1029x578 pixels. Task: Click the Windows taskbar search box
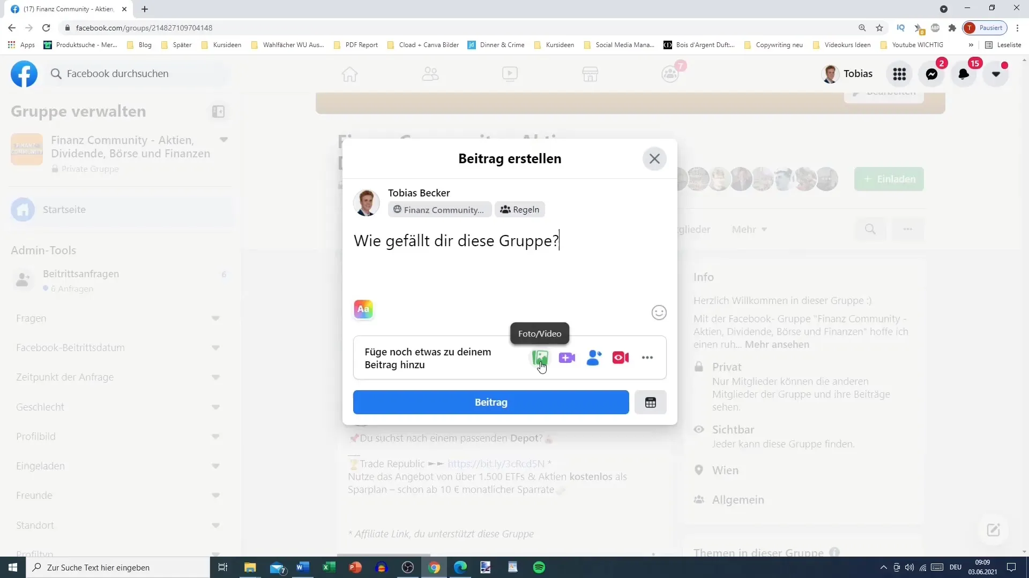[x=118, y=567]
